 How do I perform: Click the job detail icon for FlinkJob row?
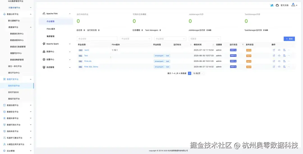(x=284, y=61)
